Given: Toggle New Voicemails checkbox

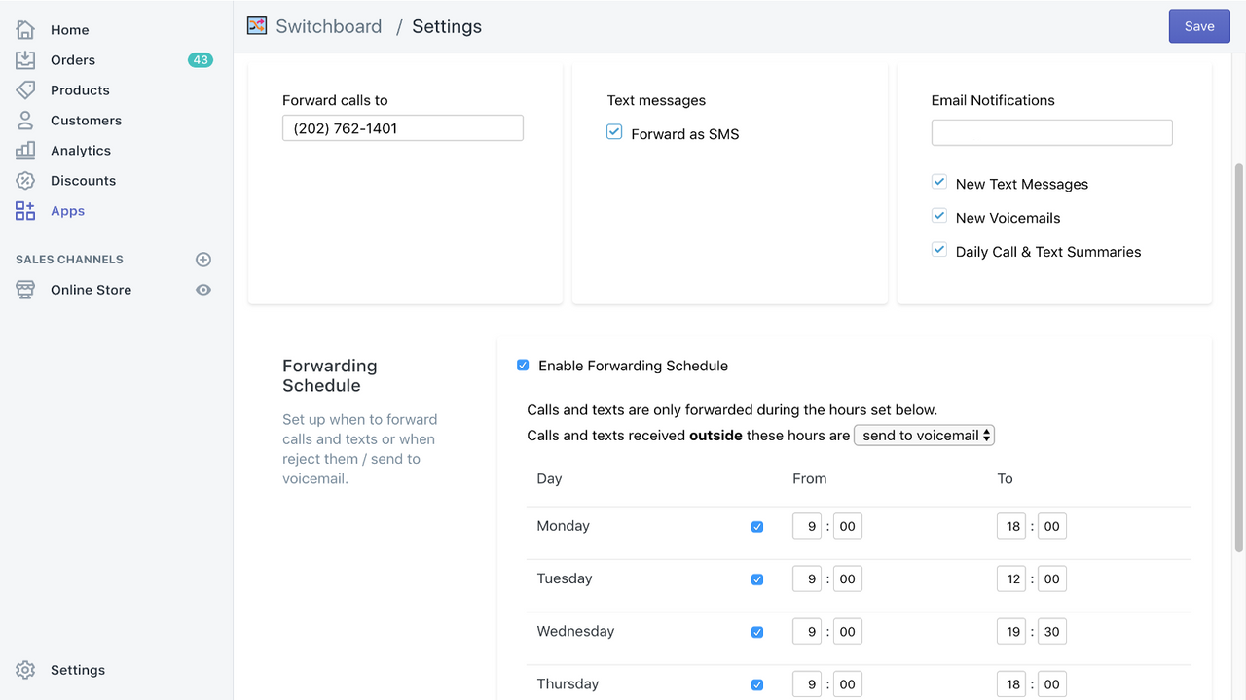Looking at the screenshot, I should point(939,216).
